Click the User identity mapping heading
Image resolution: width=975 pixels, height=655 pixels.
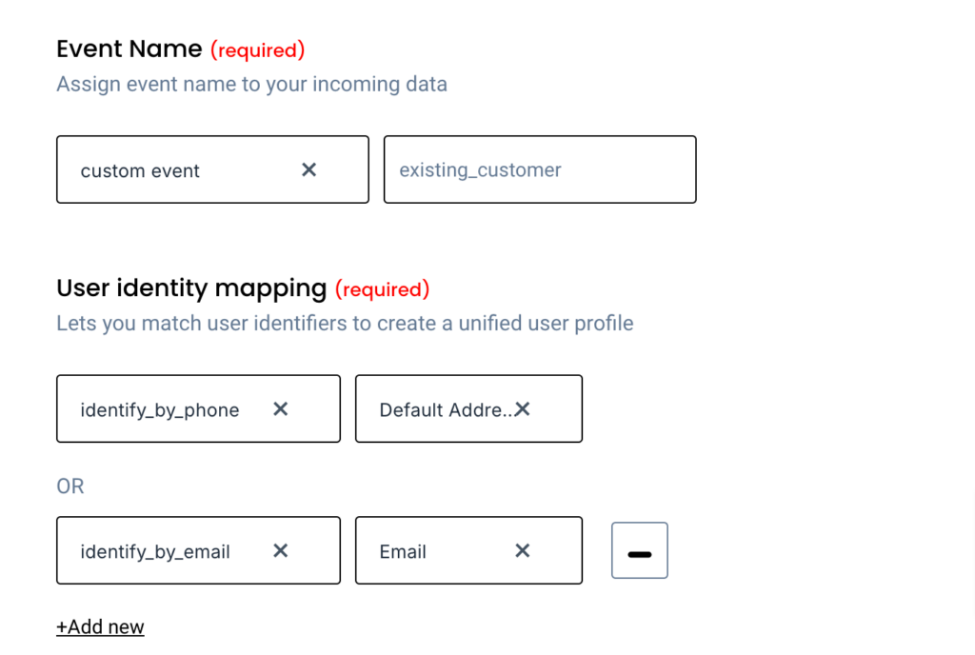point(191,288)
